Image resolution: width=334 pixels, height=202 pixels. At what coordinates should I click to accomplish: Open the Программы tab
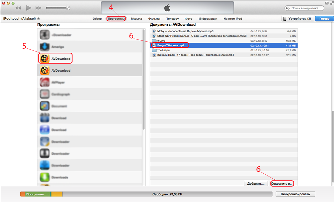tap(116, 19)
